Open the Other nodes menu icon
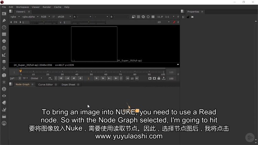Viewport: 258px width, 145px height. (x=4, y=116)
